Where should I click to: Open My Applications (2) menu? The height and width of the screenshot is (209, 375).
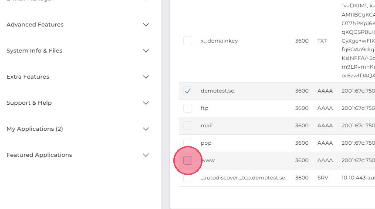coord(35,129)
